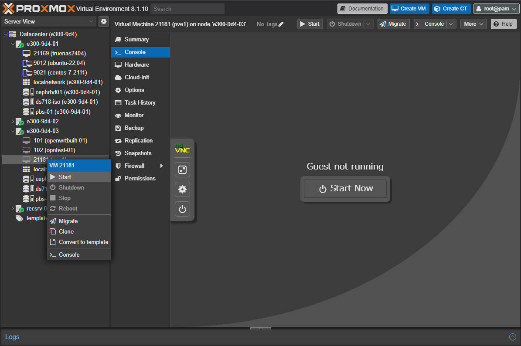The height and width of the screenshot is (346, 521).
Task: Open the Documentation button
Action: [x=362, y=9]
